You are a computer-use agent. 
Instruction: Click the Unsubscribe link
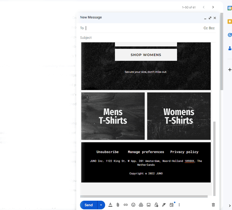pyautogui.click(x=108, y=152)
